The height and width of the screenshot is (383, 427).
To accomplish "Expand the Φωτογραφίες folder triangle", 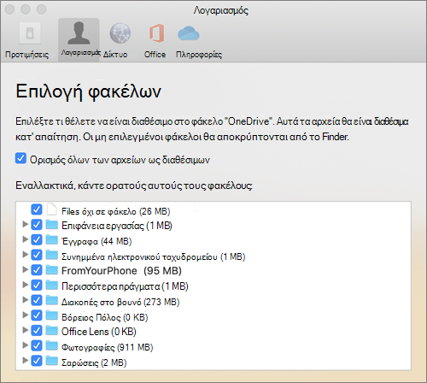I will click(25, 345).
